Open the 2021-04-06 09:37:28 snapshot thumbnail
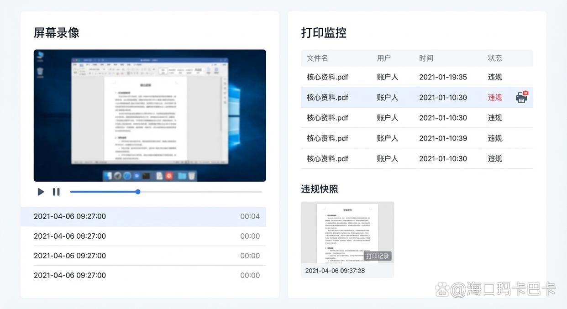Image resolution: width=567 pixels, height=309 pixels. (x=347, y=233)
